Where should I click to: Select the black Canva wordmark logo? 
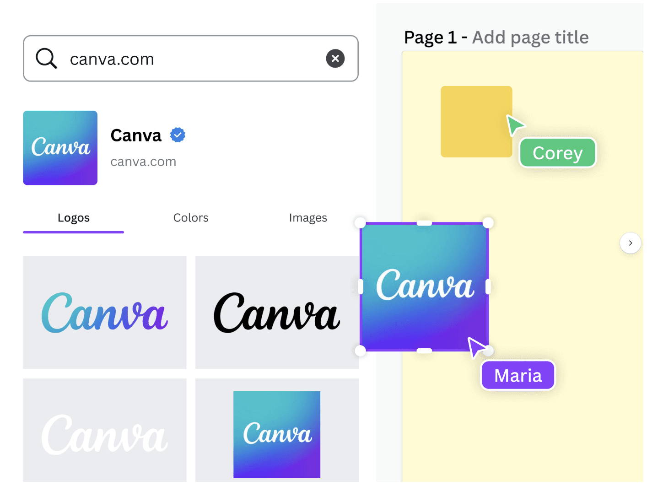coord(277,313)
